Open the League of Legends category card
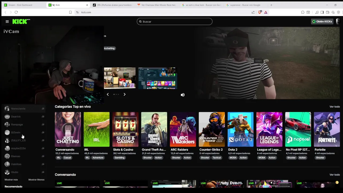The image size is (343, 193). point(269,129)
